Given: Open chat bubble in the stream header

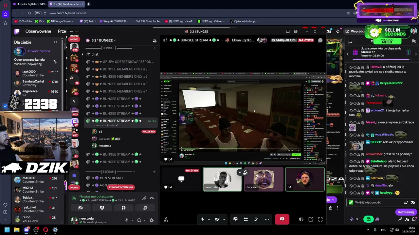Looking at the screenshot, I should 320,40.
